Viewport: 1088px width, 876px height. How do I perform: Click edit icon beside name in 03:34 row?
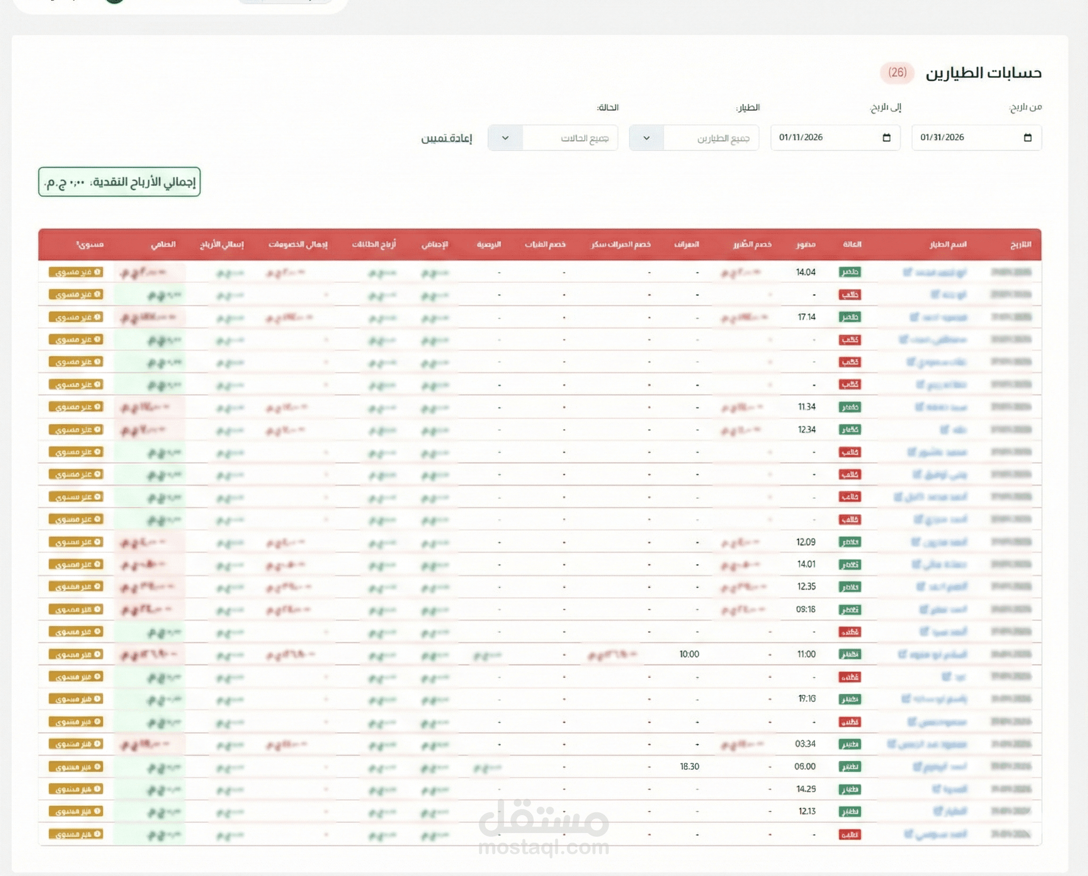point(891,744)
